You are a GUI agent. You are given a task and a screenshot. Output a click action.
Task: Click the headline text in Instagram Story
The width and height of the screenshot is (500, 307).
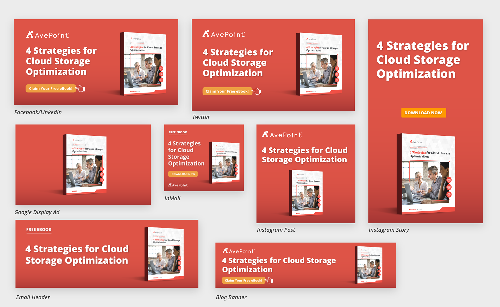pos(423,60)
